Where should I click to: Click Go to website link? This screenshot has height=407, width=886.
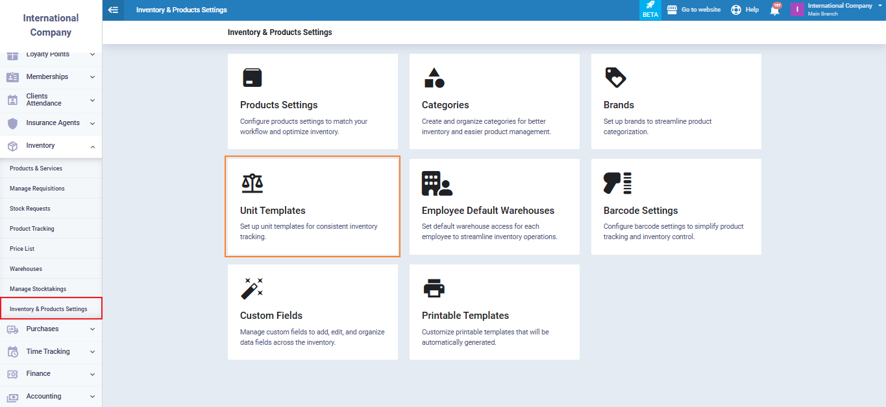tap(694, 10)
